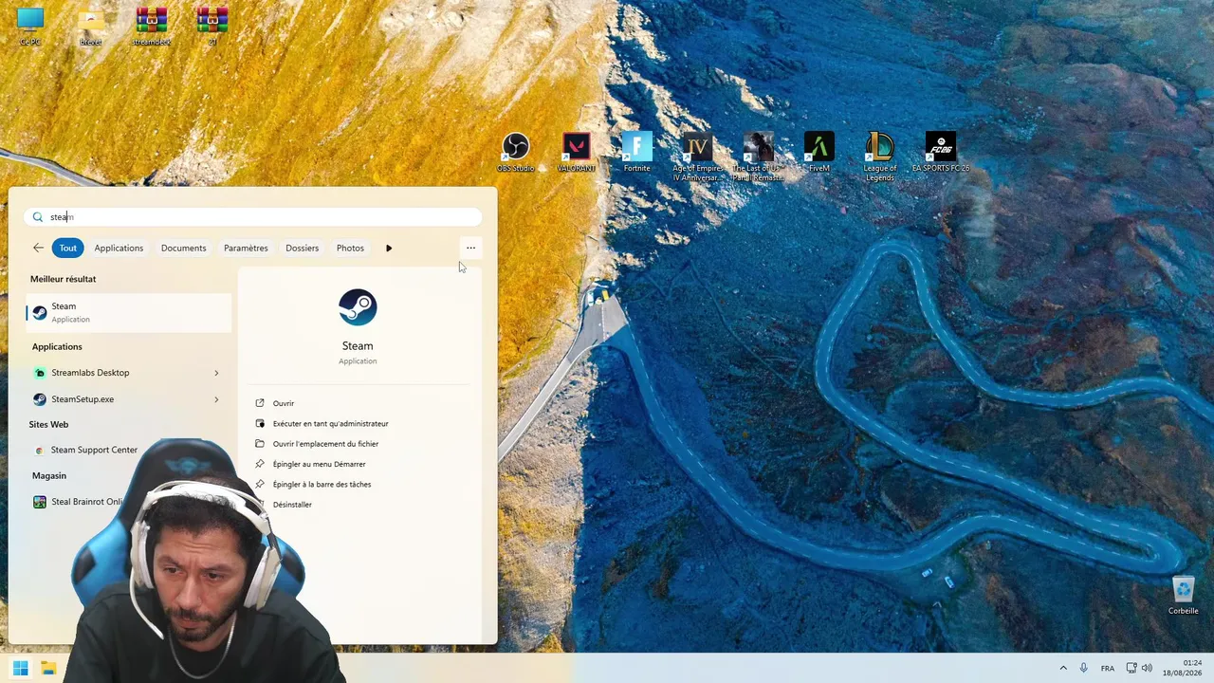This screenshot has width=1214, height=683.
Task: Select the FiveM desktop shortcut
Action: (x=819, y=152)
